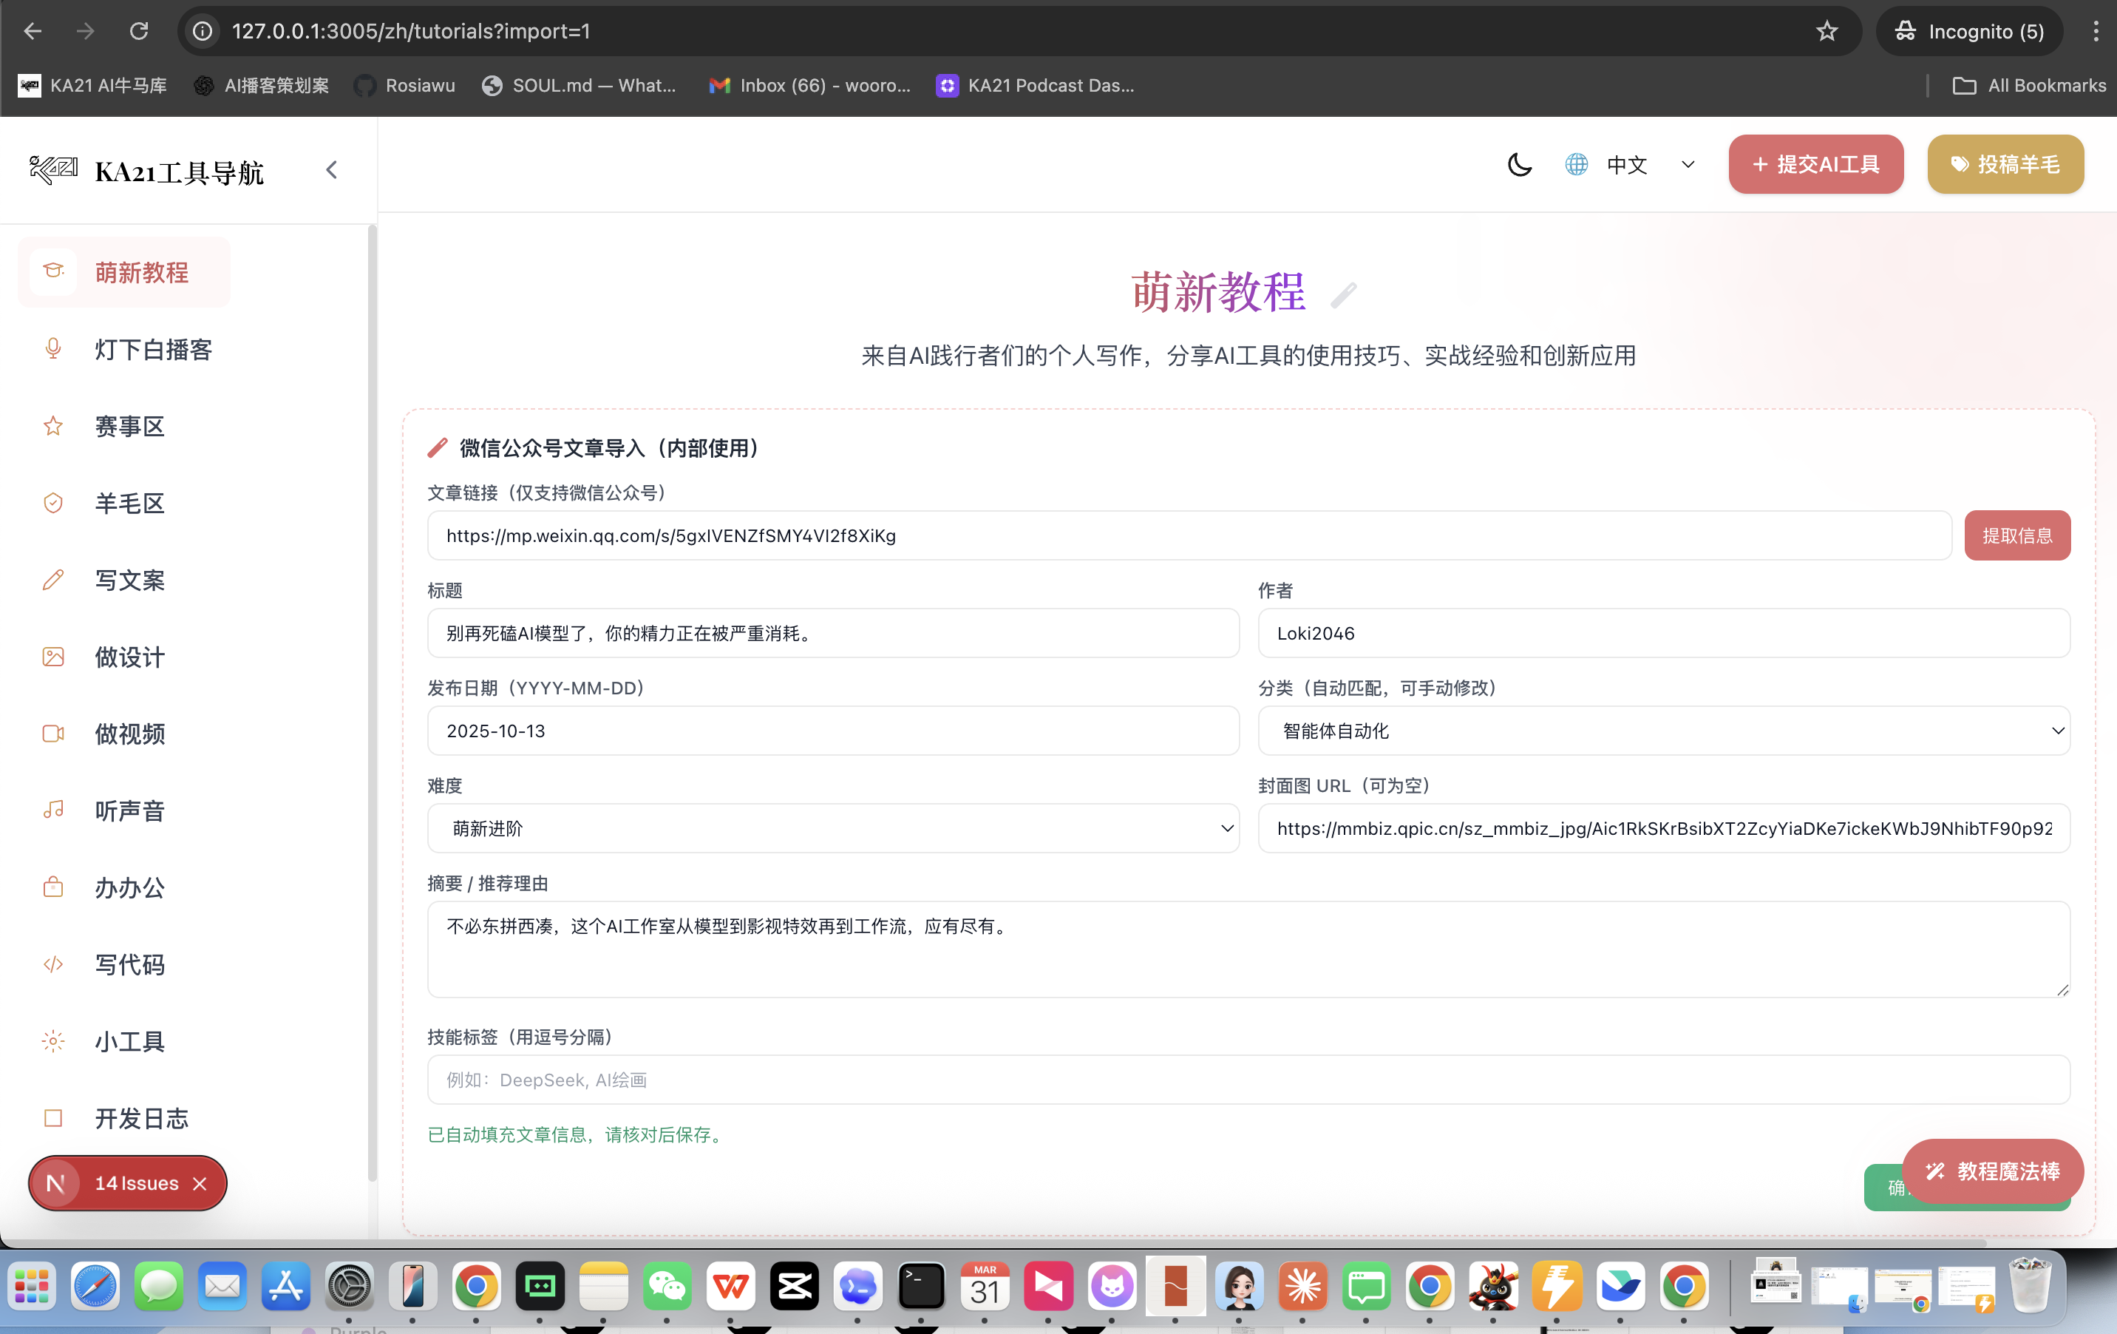Open the 分类 category dropdown
The width and height of the screenshot is (2117, 1334).
(x=1663, y=731)
